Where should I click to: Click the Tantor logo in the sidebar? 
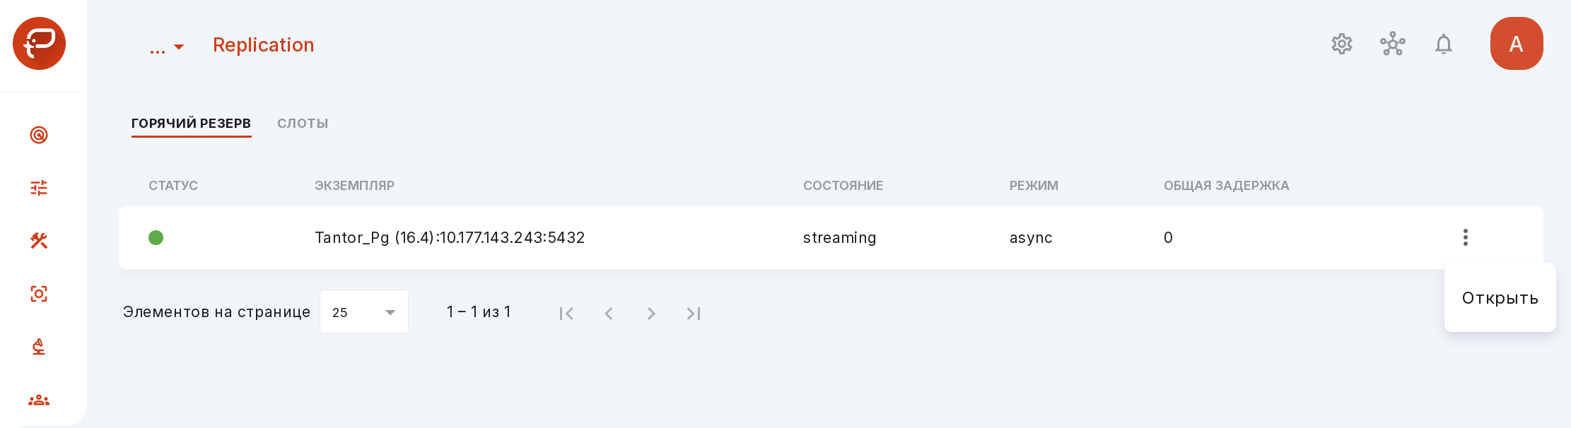[39, 44]
